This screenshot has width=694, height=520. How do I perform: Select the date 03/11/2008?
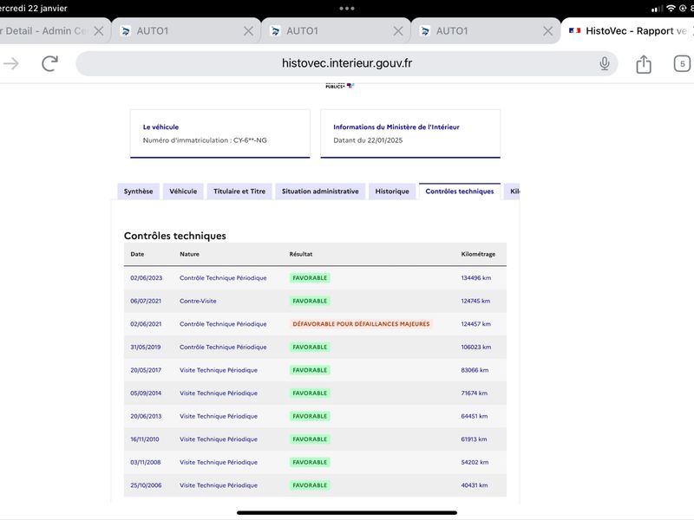[x=145, y=462]
